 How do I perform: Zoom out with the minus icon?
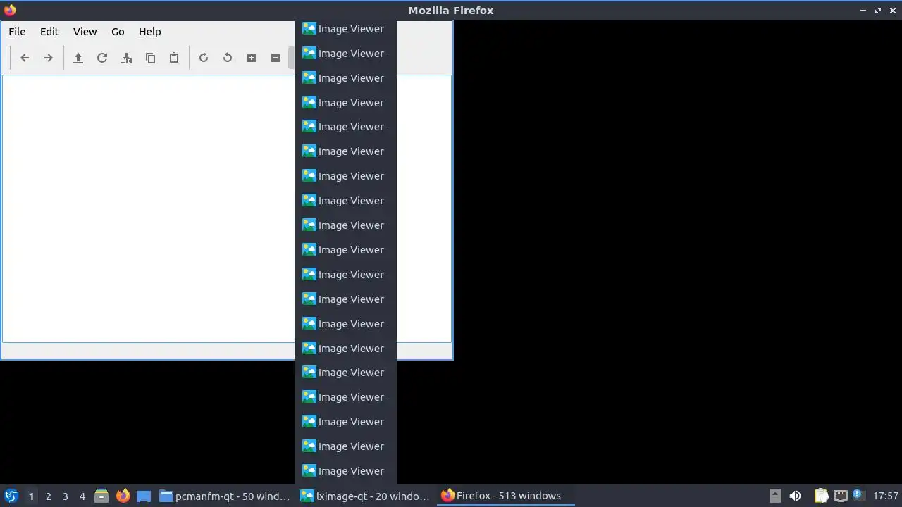tap(276, 58)
